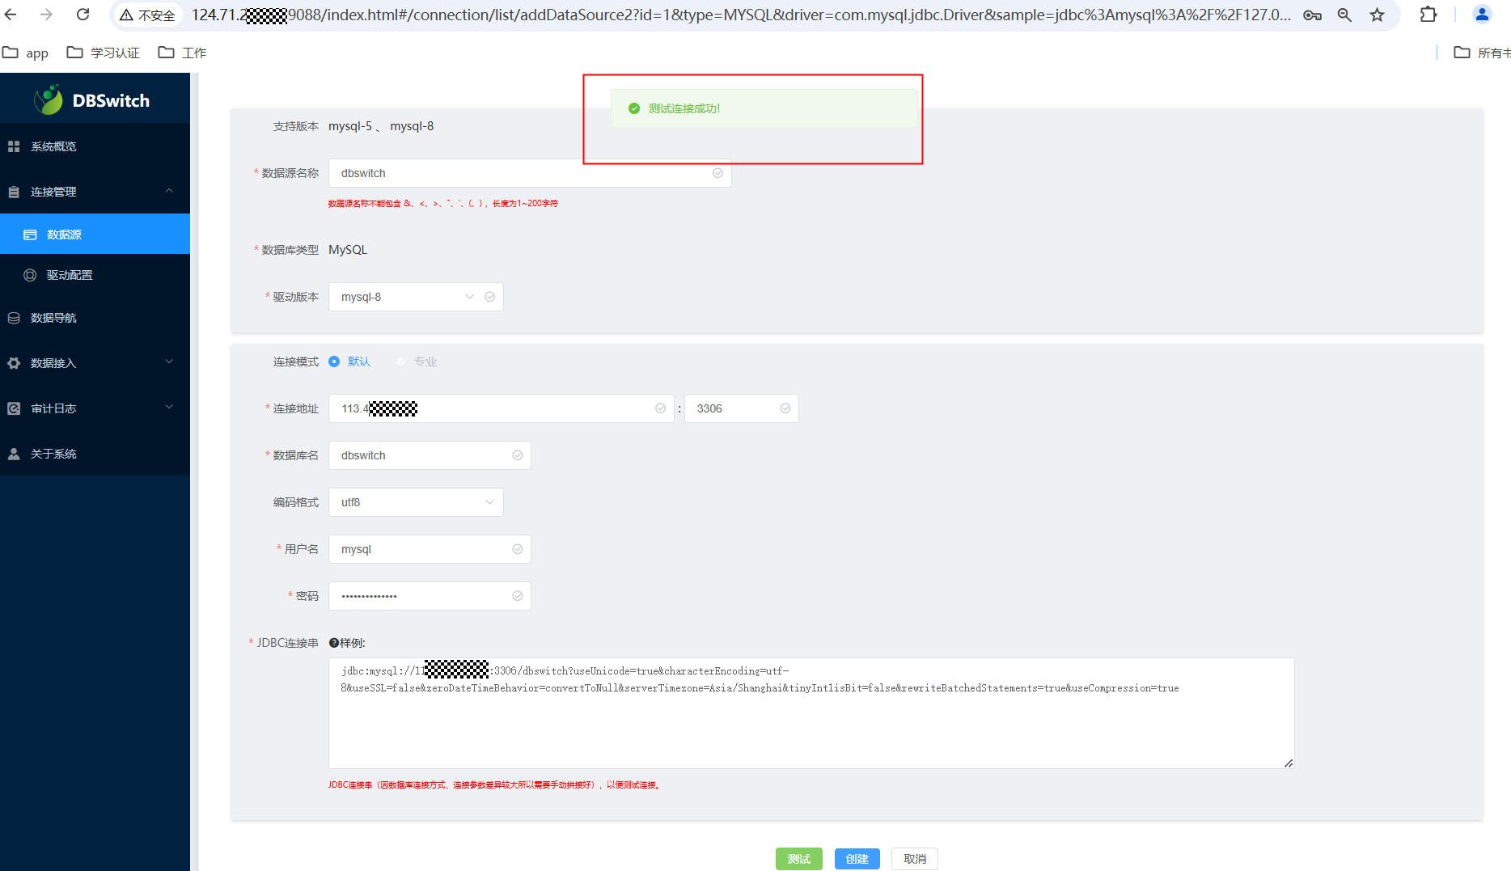Open 驱动配置 menu item
1511x871 pixels.
coord(95,275)
